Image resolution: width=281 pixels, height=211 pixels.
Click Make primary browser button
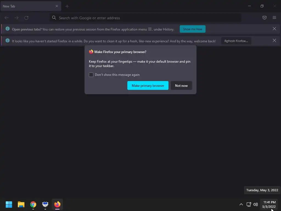(x=148, y=86)
